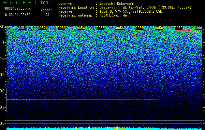The width and height of the screenshot is (205, 130).
Task: Click the 0.9 frequency axis label
Action: pyautogui.click(x=3, y=75)
